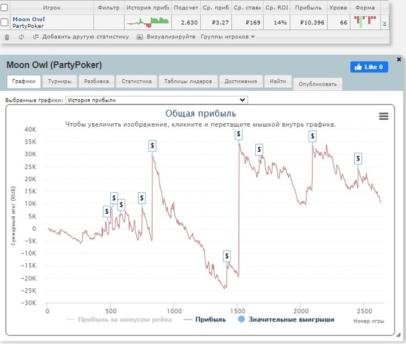Sort by the 'Подсчет' column header
This screenshot has width=406, height=344.
pyautogui.click(x=186, y=8)
